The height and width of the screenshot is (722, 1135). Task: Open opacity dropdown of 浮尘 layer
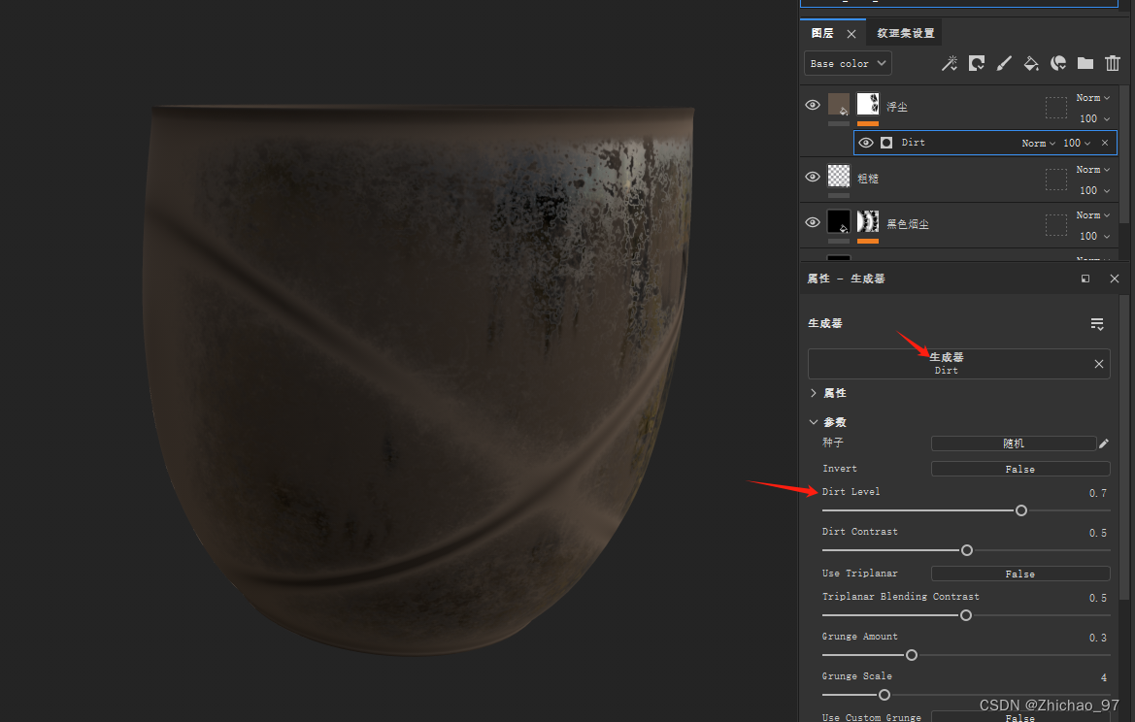pyautogui.click(x=1094, y=118)
